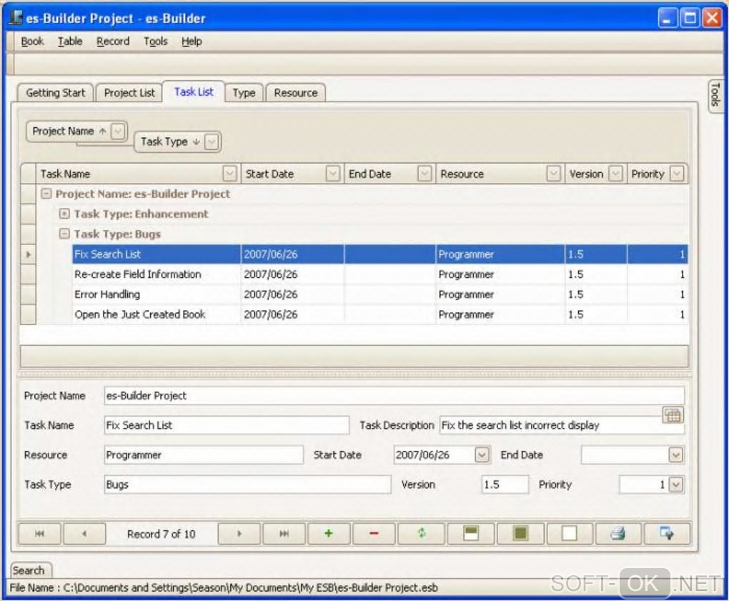Select the Fix Search List row
The image size is (729, 601).
[x=380, y=254]
